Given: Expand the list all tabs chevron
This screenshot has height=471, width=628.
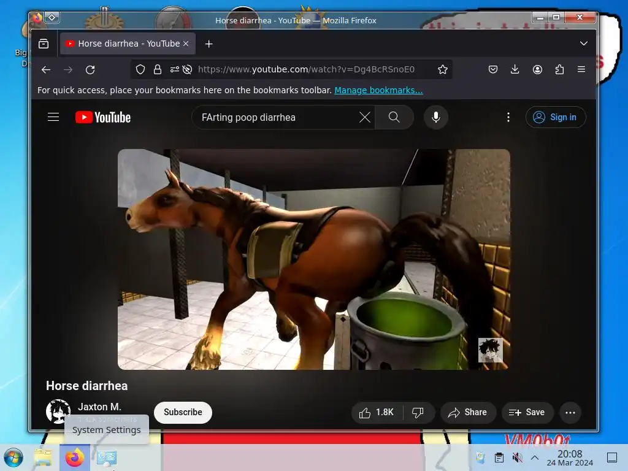Looking at the screenshot, I should 584,44.
